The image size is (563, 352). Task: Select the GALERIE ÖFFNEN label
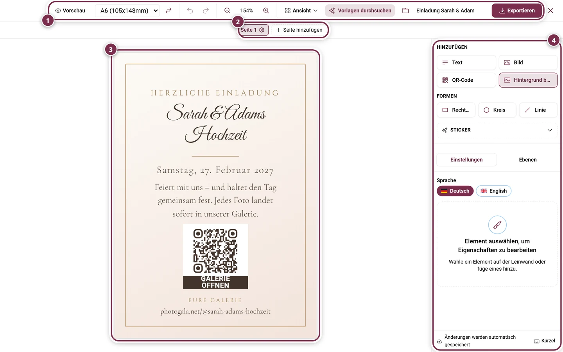pyautogui.click(x=215, y=282)
